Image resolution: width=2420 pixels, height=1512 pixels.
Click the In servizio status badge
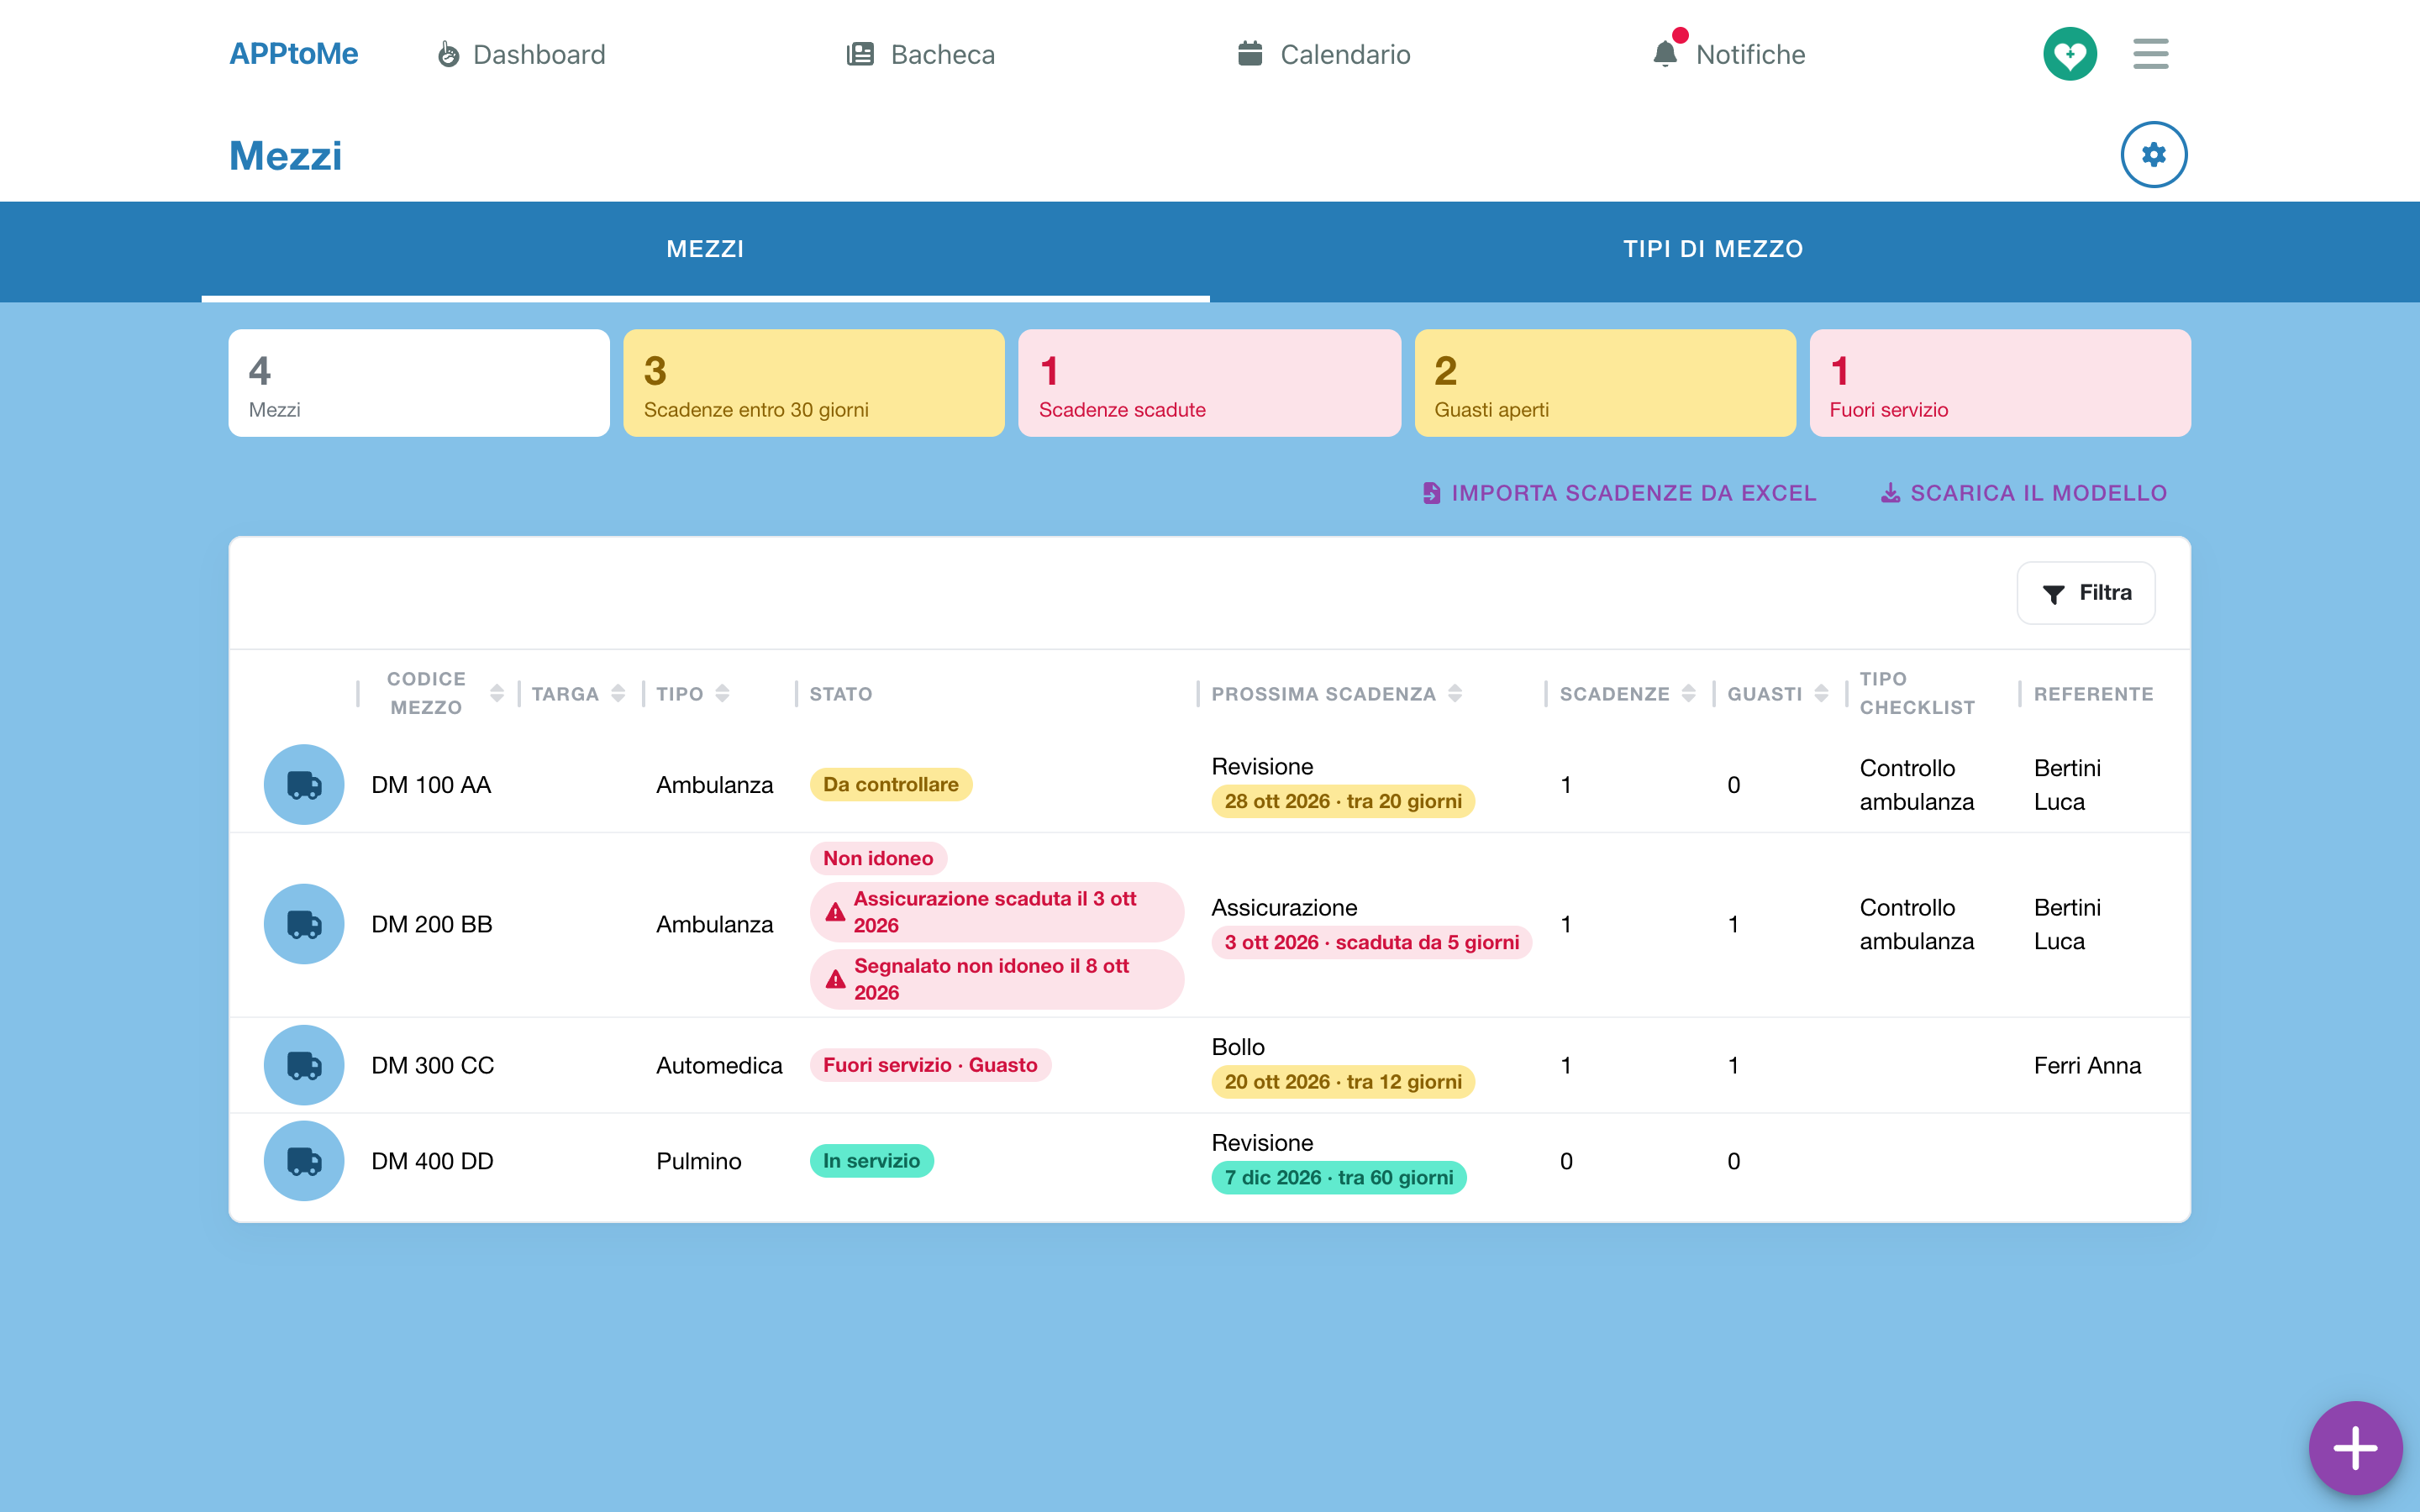[871, 1161]
